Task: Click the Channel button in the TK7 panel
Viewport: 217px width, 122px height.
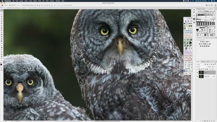Action: click(204, 13)
